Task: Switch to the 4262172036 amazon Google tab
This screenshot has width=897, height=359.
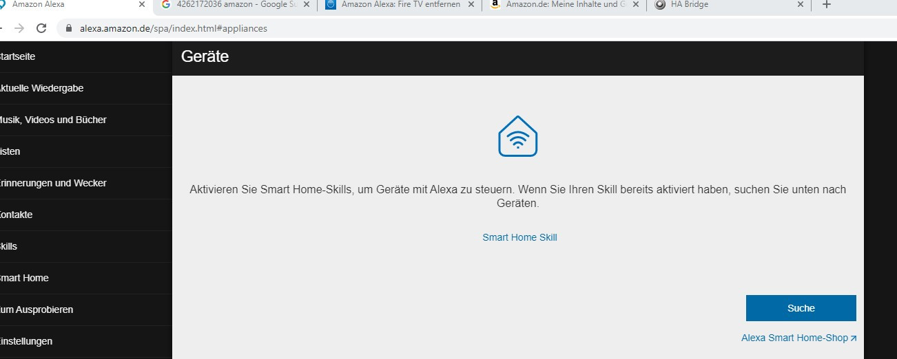Action: point(234,5)
